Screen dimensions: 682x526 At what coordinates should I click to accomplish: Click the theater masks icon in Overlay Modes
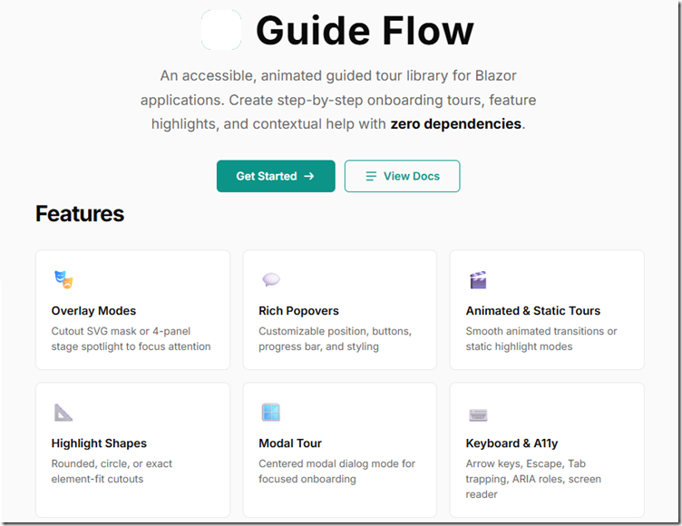63,279
